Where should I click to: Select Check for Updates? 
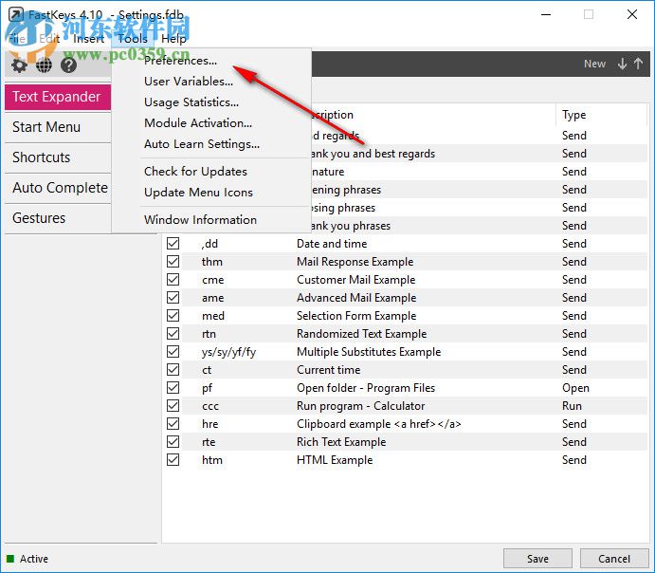pos(195,172)
